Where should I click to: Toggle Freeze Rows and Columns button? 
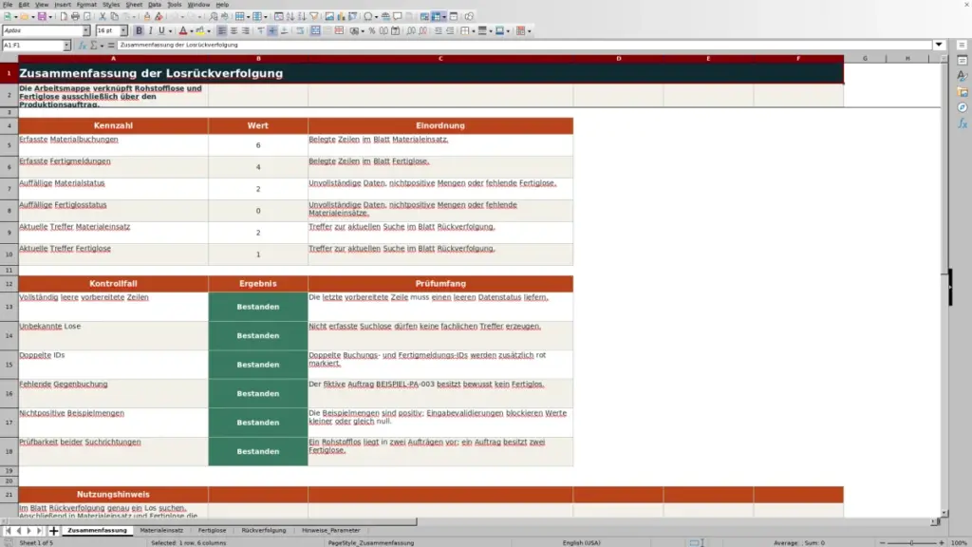tap(436, 17)
